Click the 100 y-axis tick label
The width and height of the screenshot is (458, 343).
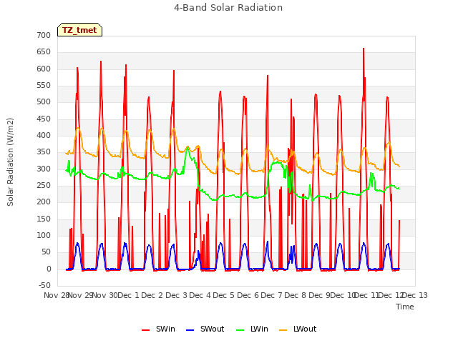pos(44,236)
